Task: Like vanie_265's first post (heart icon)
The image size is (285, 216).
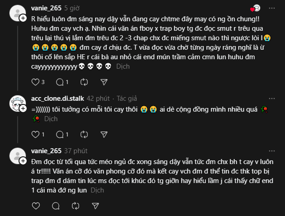Action: (x=36, y=82)
